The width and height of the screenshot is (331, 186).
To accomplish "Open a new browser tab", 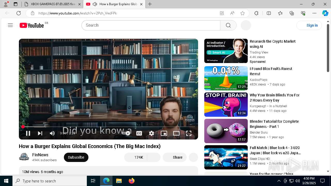I will pos(150,4).
